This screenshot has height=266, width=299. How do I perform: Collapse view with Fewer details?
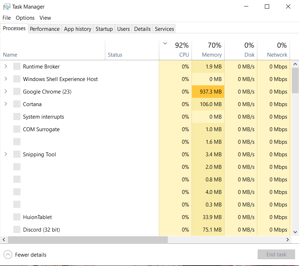(x=25, y=255)
